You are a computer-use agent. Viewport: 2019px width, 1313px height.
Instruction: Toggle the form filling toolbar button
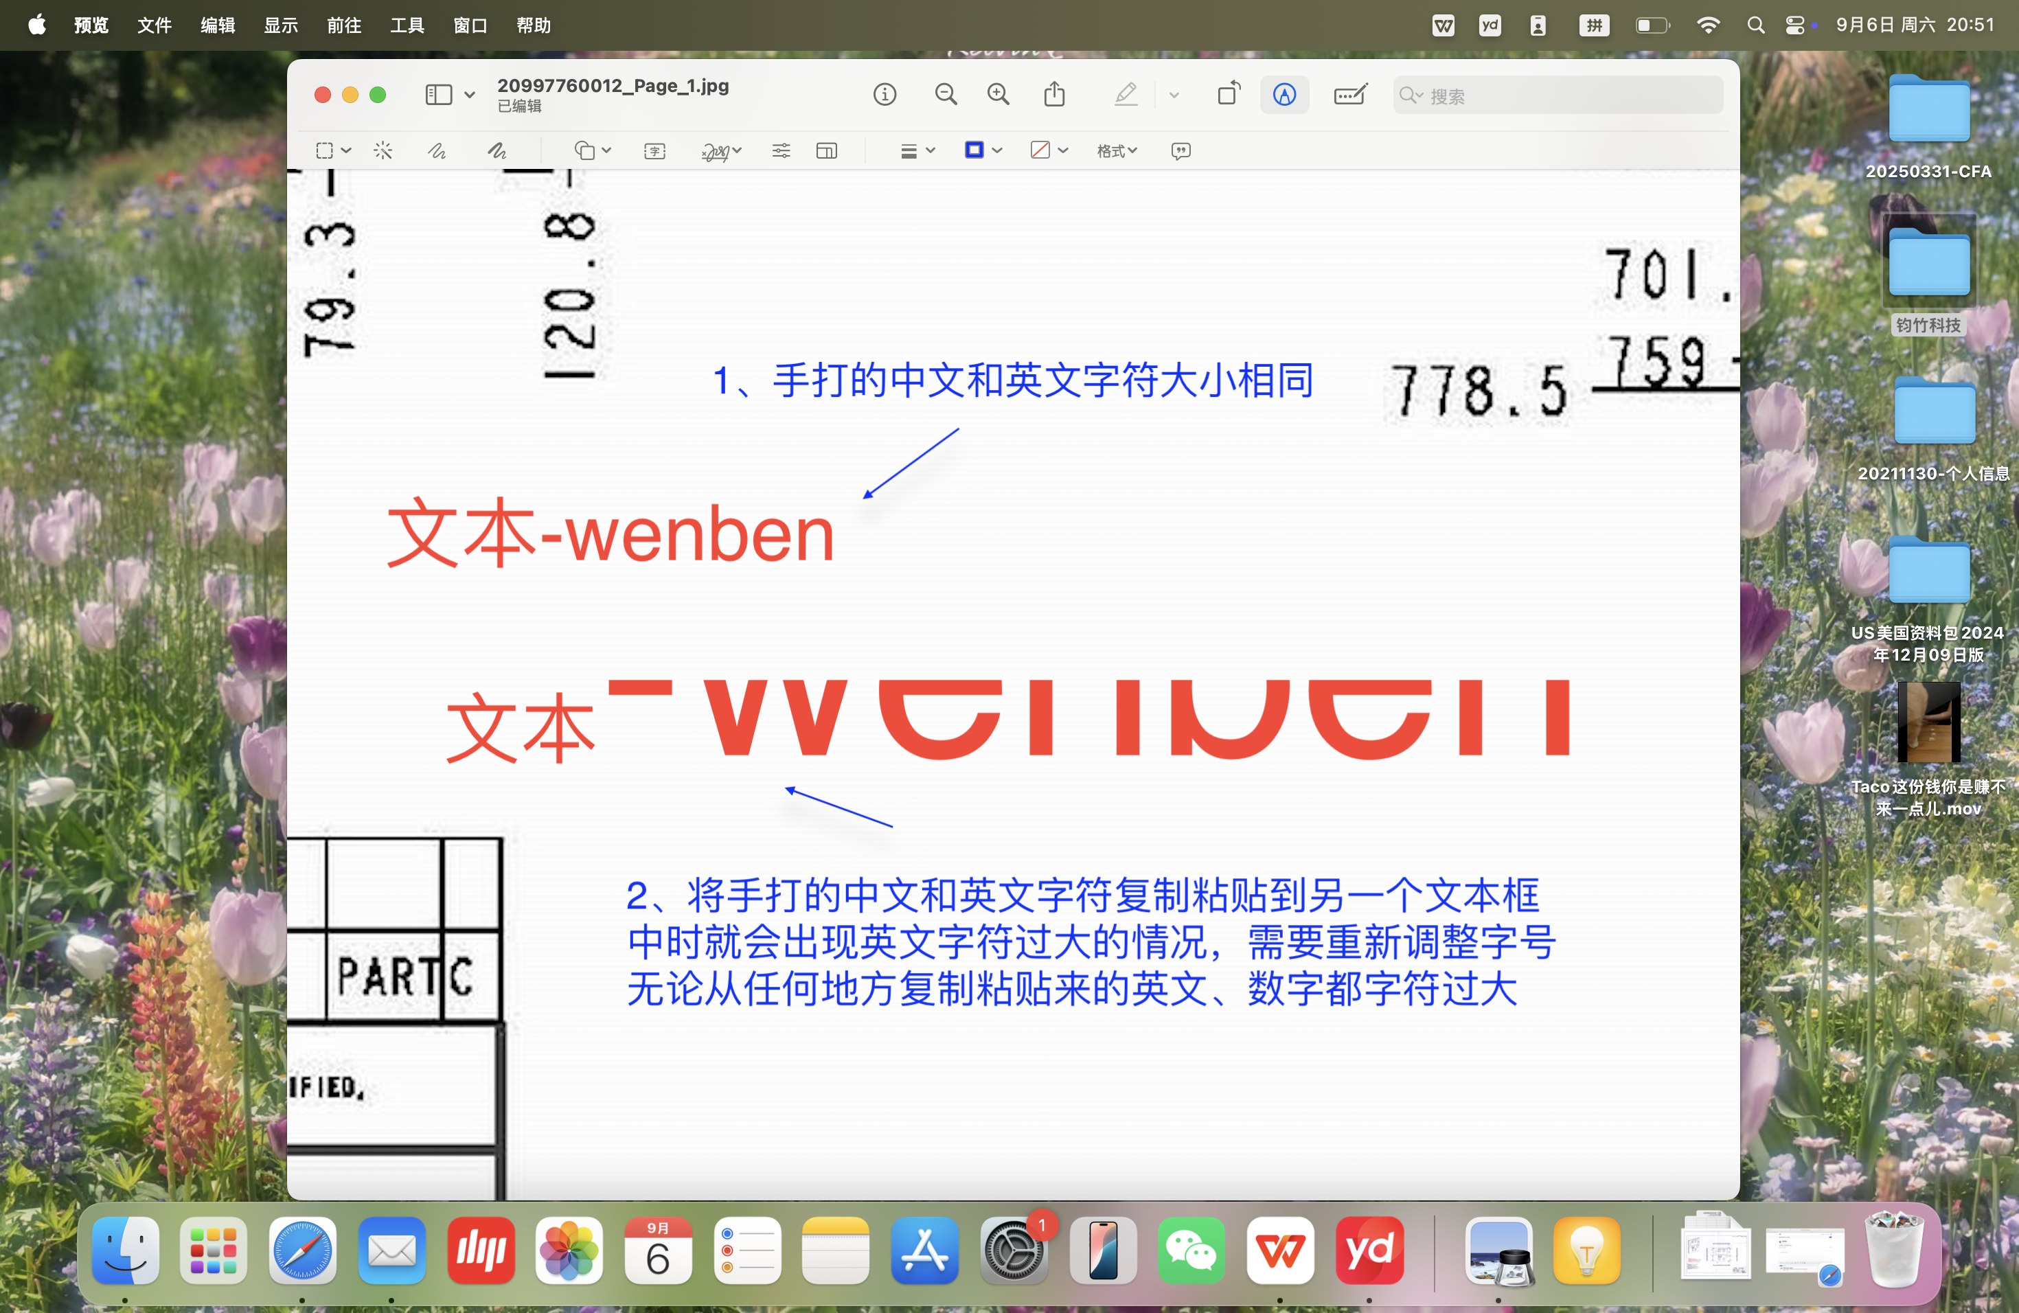[1349, 94]
